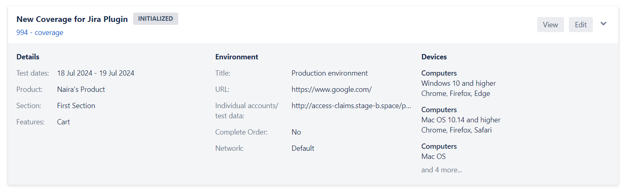Click Chrome, Firefox, Edge browser list
This screenshot has height=189, width=625.
pyautogui.click(x=456, y=93)
